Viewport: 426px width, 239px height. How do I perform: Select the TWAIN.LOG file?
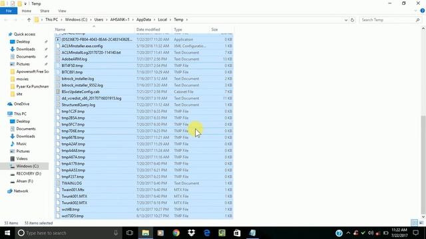(71, 183)
